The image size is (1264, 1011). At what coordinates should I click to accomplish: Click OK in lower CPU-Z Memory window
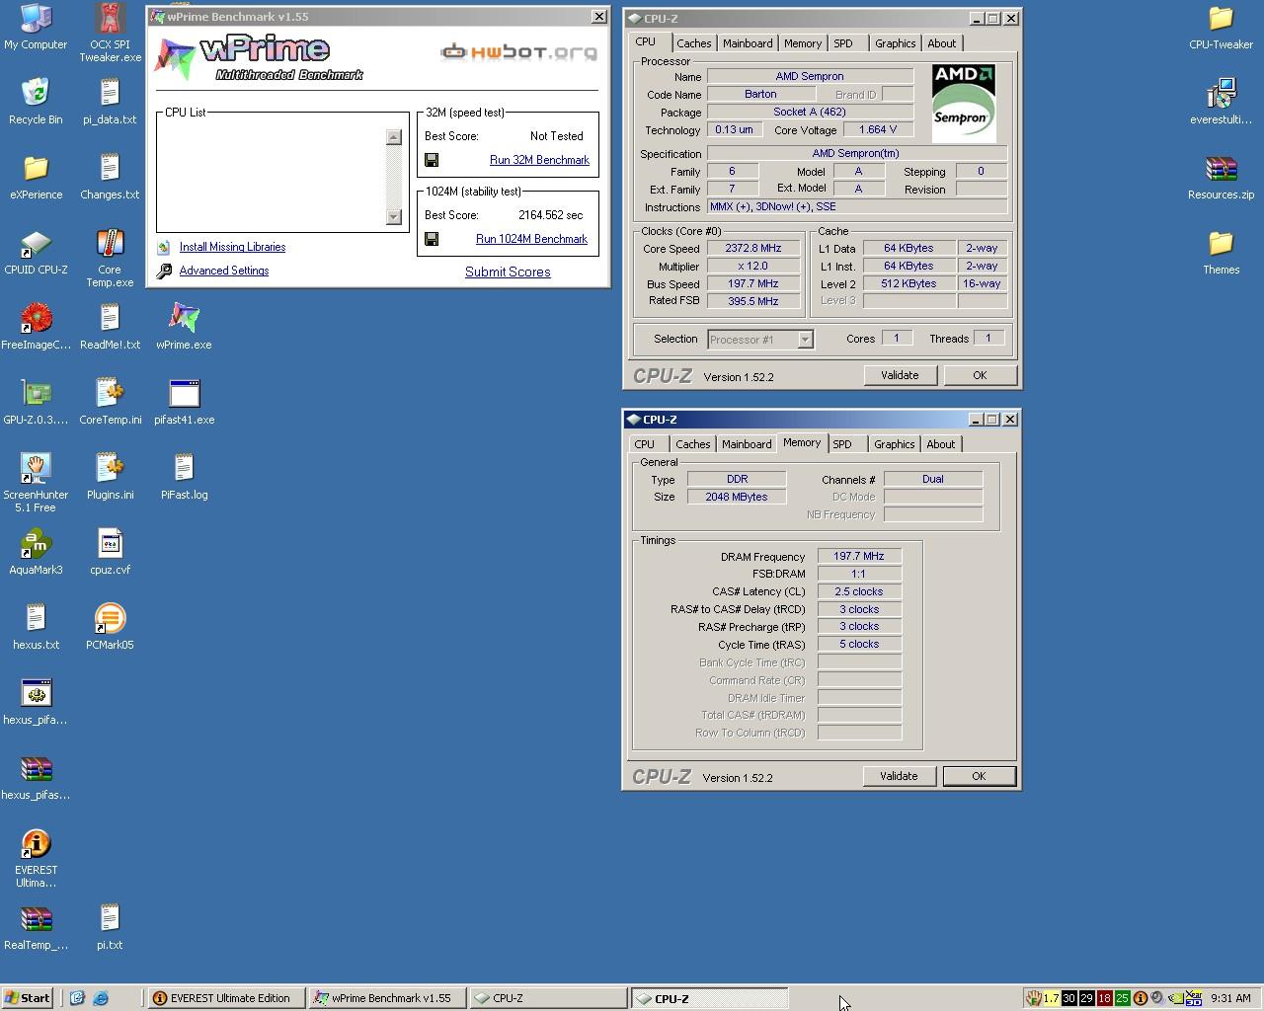979,776
